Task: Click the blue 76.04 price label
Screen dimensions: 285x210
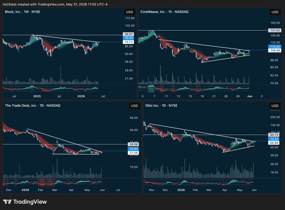Action: [129, 38]
